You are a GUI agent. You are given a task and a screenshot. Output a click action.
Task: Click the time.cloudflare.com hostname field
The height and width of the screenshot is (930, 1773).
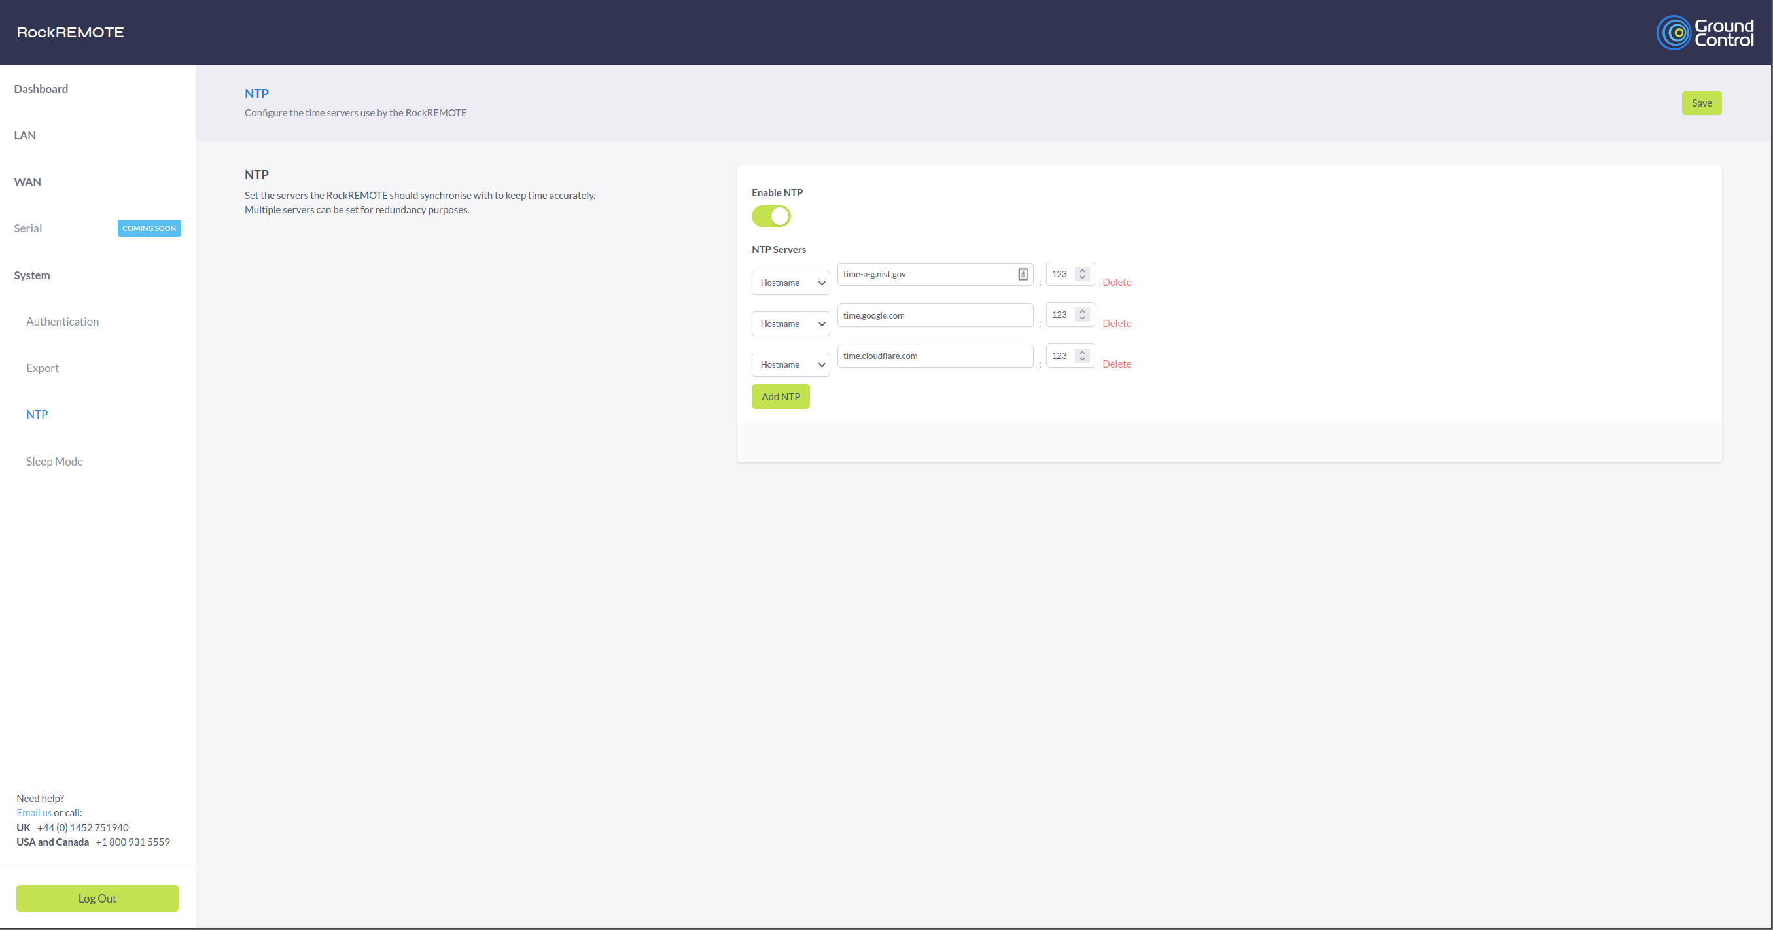click(935, 356)
